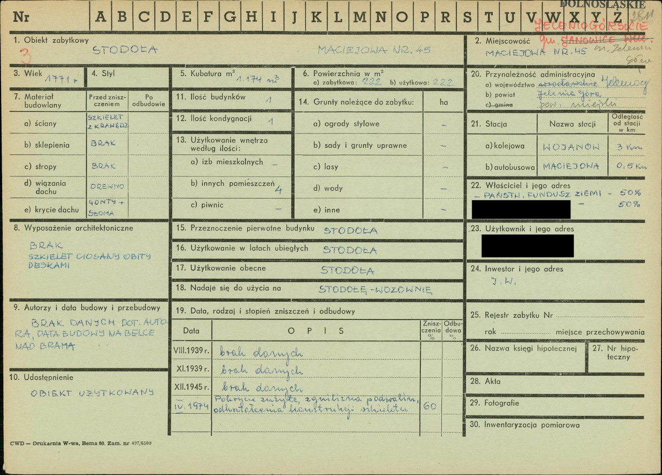Click the year '1771 r.' in Wiek
The height and width of the screenshot is (475, 662).
[61, 79]
